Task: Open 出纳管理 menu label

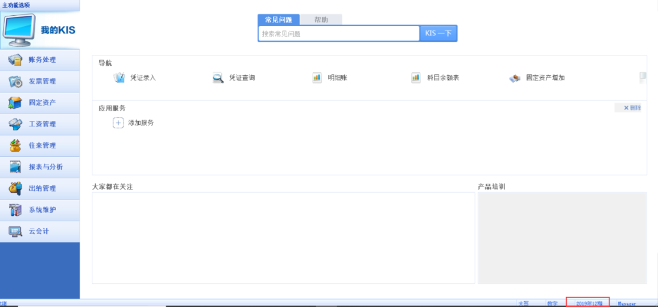Action: click(42, 188)
